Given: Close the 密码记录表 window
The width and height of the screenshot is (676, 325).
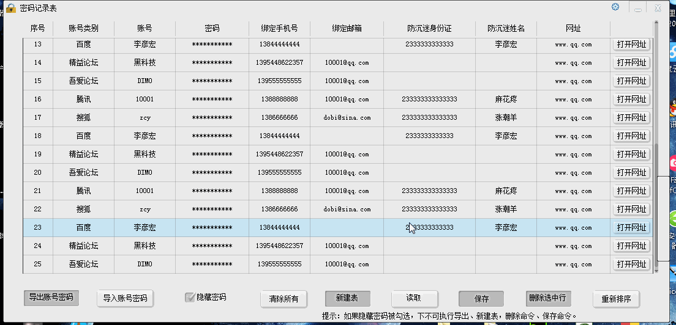Looking at the screenshot, I should (x=658, y=8).
